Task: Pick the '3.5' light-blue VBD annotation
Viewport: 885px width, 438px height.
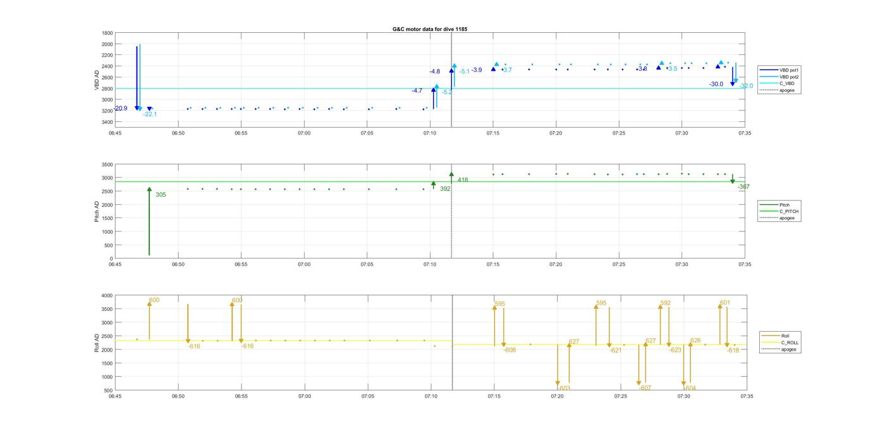Action: coord(673,69)
